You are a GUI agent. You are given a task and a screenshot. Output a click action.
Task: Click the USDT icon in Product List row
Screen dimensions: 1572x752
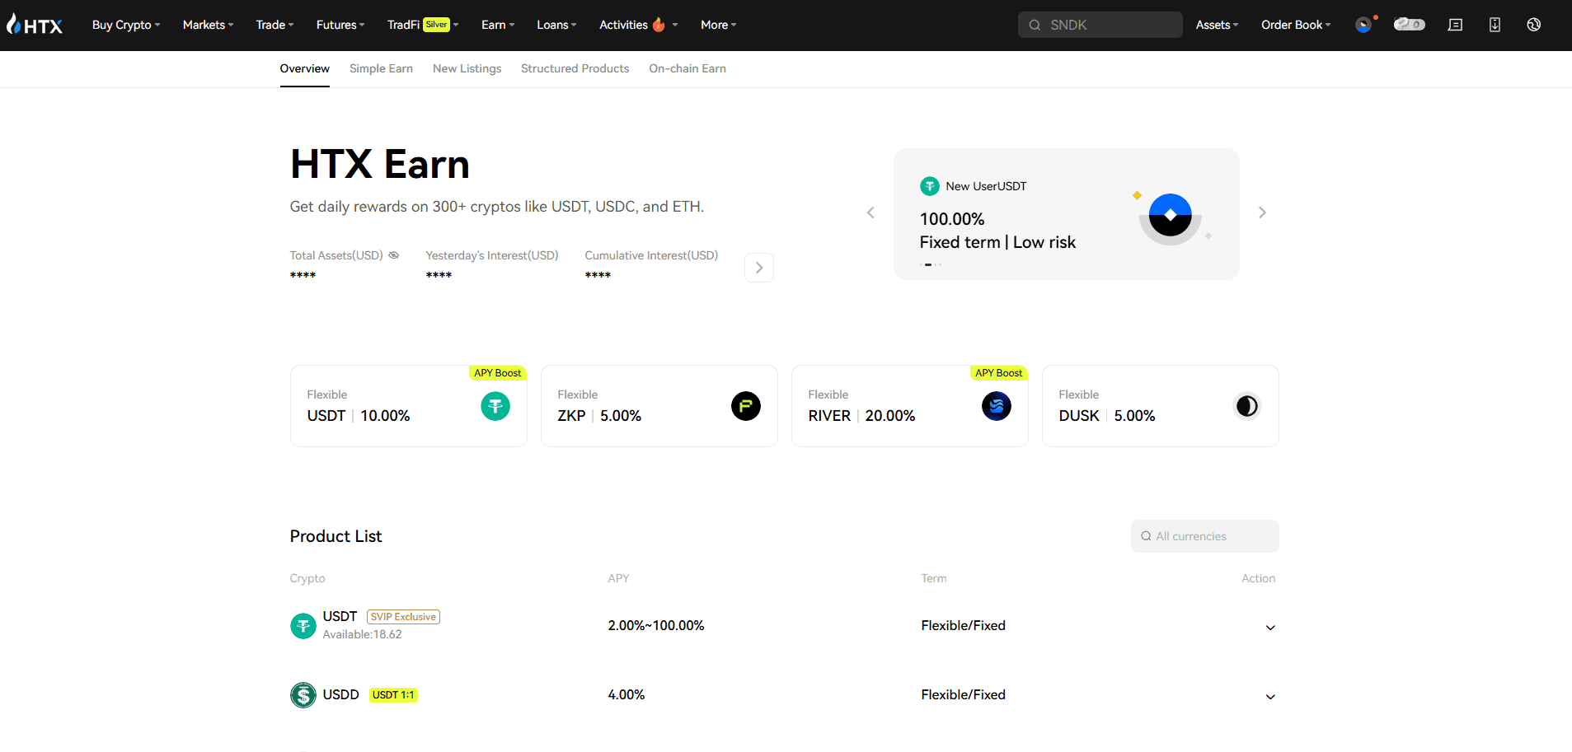click(303, 626)
